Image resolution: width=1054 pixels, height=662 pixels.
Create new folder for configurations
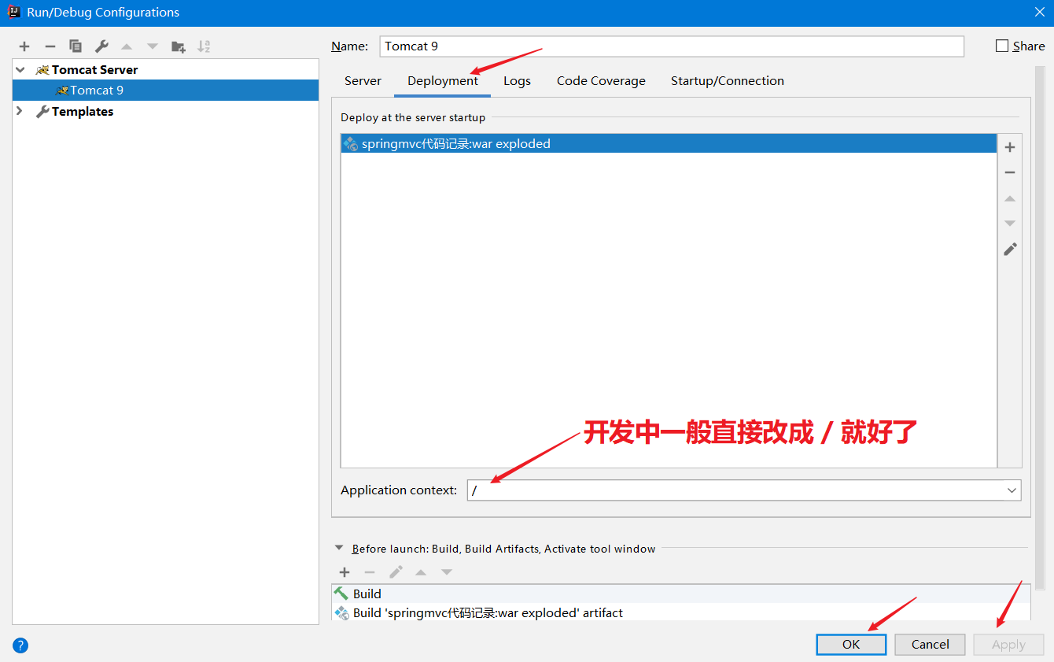tap(179, 46)
